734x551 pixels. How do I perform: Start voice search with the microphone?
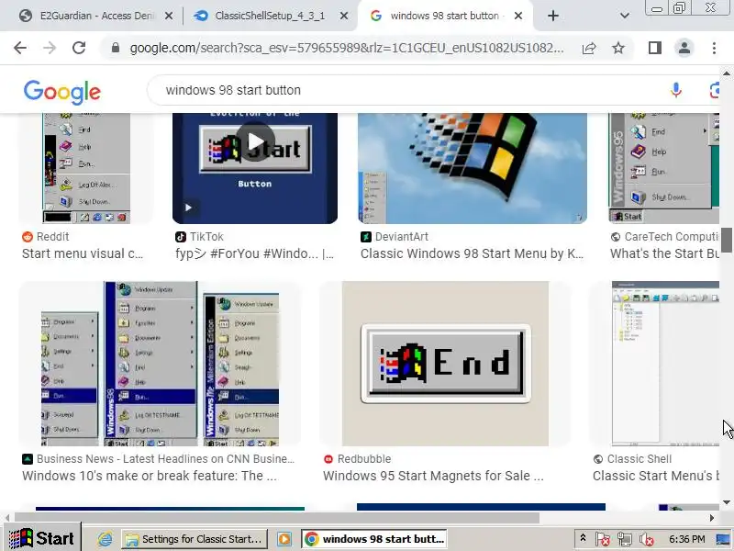(675, 90)
